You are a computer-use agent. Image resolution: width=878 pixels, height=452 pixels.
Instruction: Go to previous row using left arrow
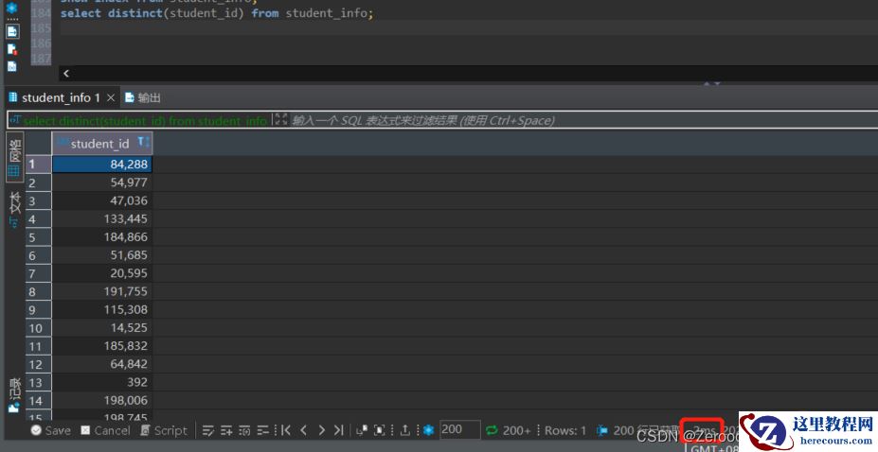click(x=303, y=430)
